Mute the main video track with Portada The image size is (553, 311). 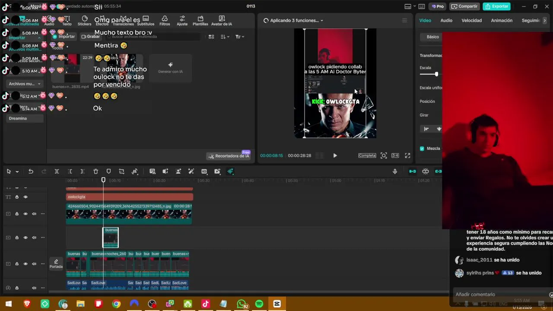click(x=34, y=264)
